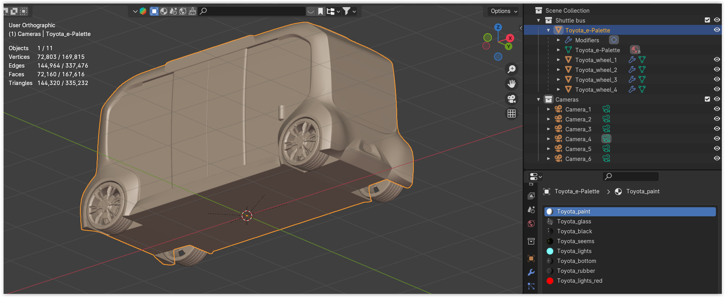The width and height of the screenshot is (725, 297).
Task: Open the Collection properties tab (box icon)
Action: click(531, 241)
